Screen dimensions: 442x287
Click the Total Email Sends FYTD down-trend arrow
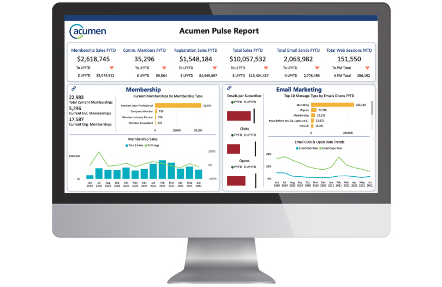pos(317,68)
